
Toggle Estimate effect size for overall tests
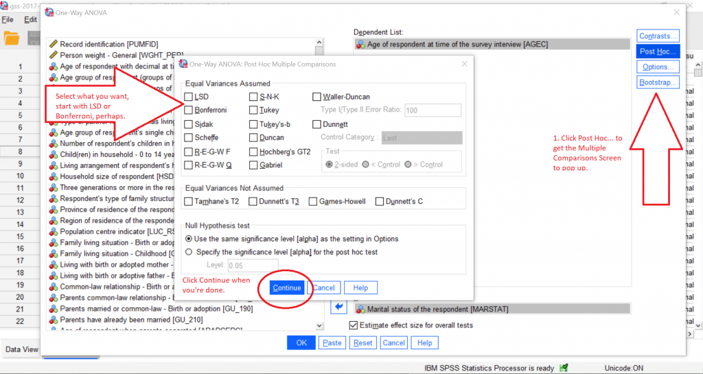354,325
